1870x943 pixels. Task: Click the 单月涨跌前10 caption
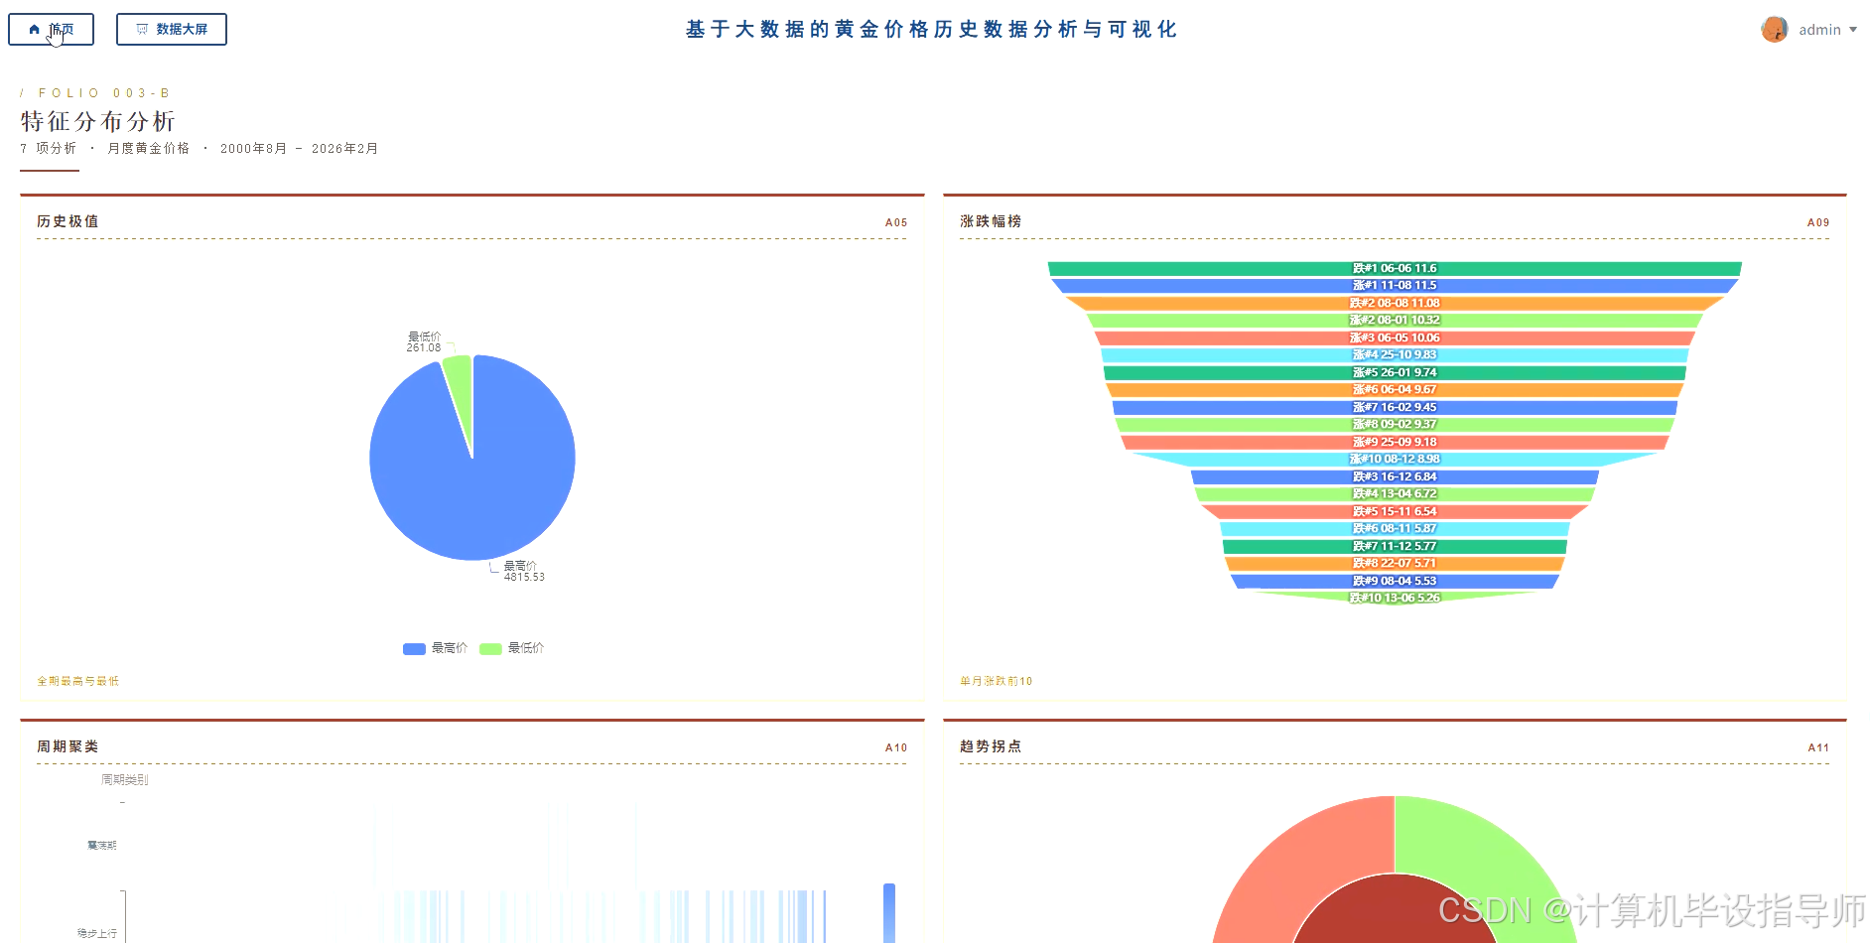[x=997, y=681]
